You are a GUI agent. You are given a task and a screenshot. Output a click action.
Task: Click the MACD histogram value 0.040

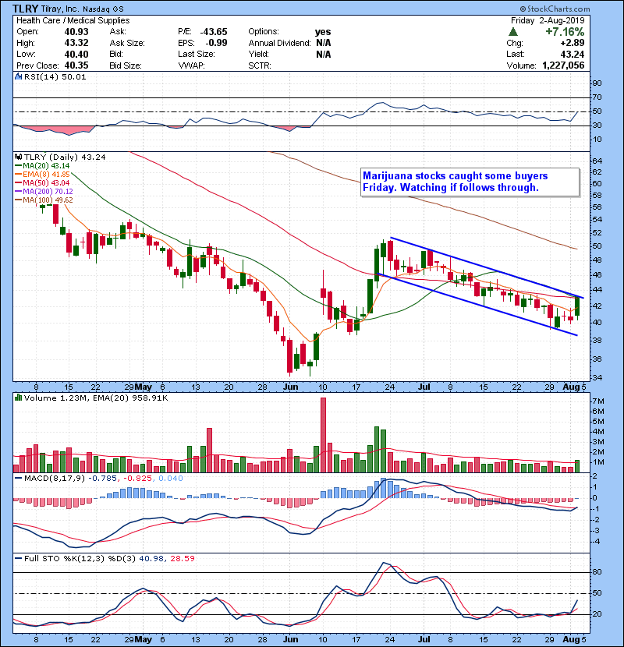tap(171, 479)
